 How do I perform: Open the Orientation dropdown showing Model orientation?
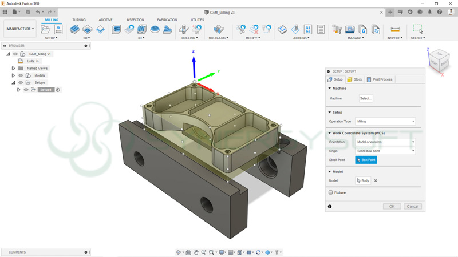(x=385, y=142)
